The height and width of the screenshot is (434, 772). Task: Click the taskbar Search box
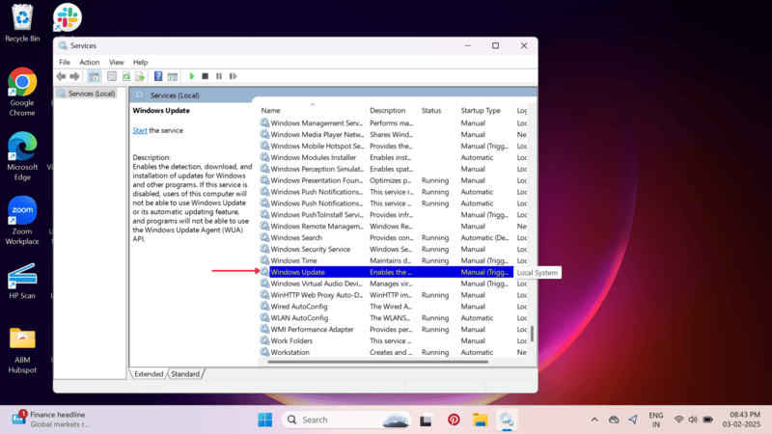pyautogui.click(x=346, y=420)
